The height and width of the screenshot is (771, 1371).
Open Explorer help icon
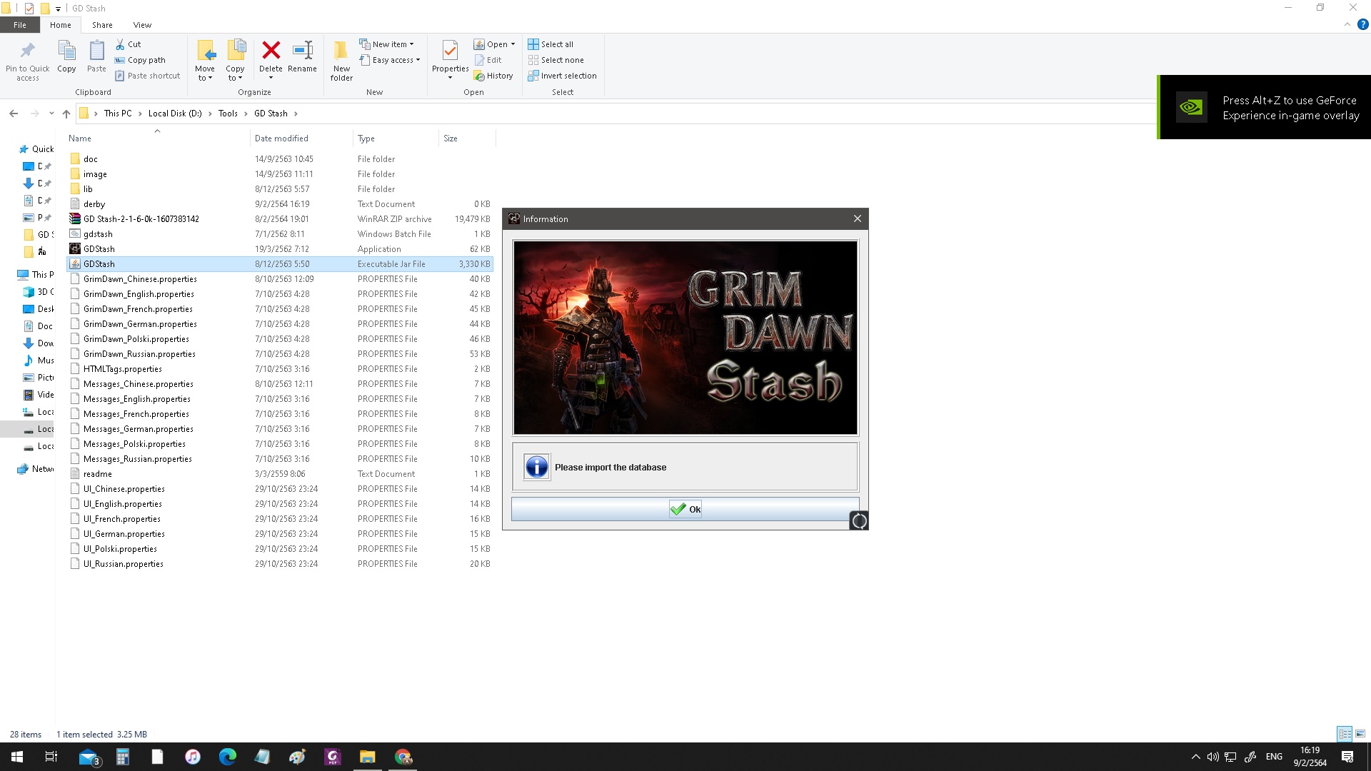1362,24
